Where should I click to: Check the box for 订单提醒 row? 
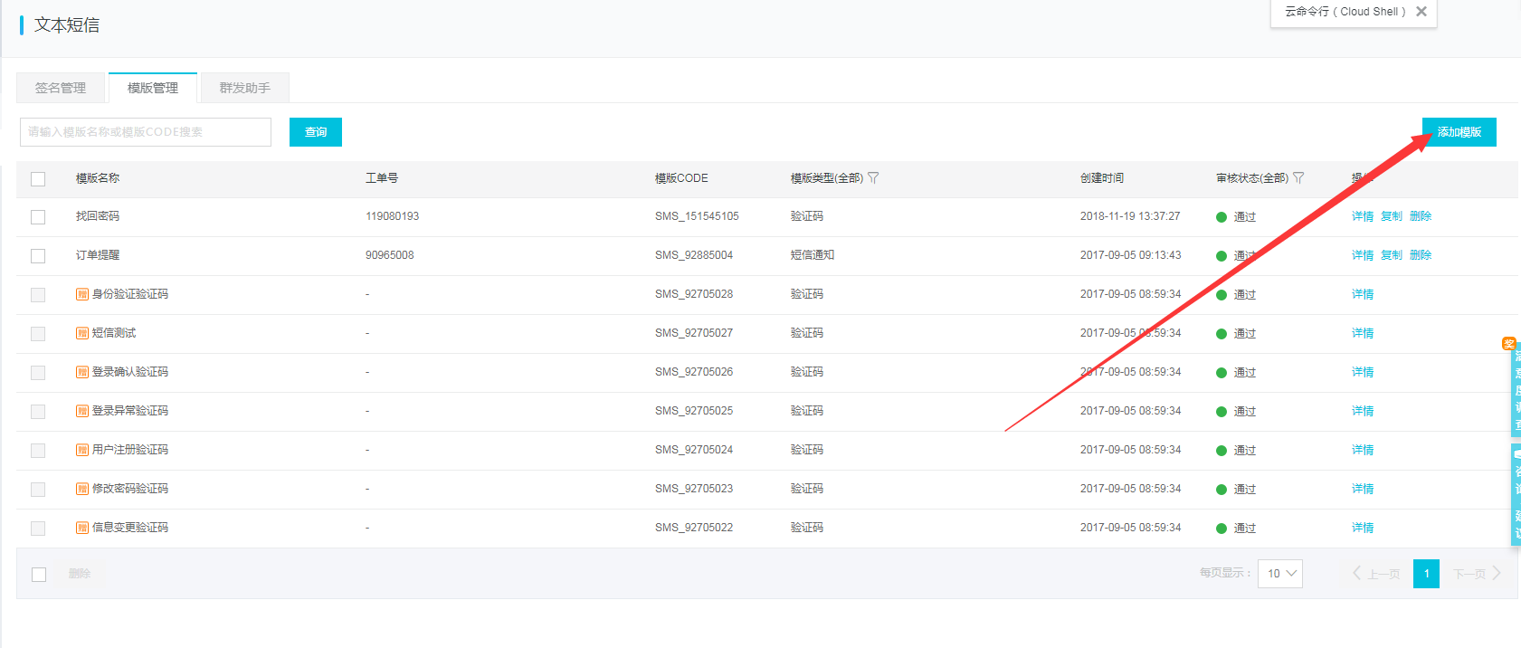pos(38,256)
